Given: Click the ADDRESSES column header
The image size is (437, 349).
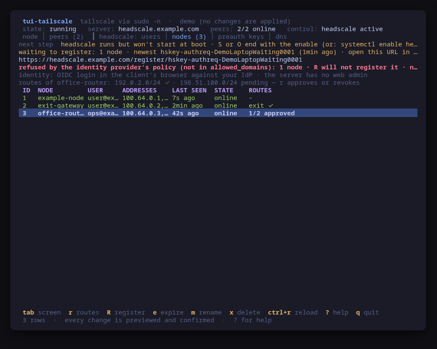Looking at the screenshot, I should tap(139, 90).
